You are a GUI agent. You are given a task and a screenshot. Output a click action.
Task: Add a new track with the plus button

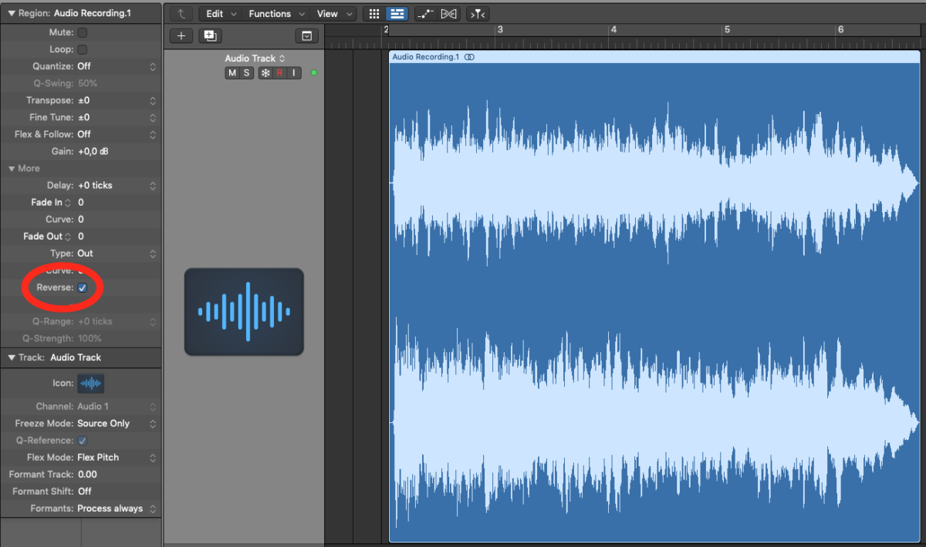(181, 35)
